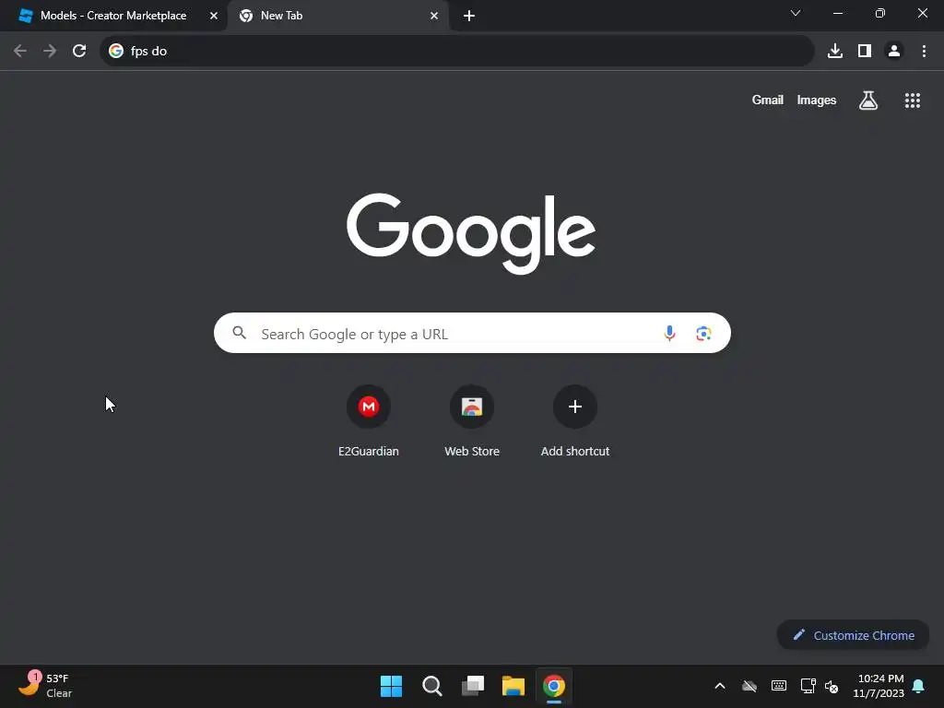Click the cloud sync icon in system tray

[x=749, y=686]
